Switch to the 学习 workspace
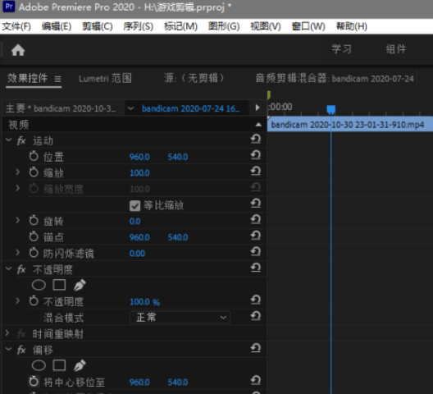This screenshot has width=433, height=394. 342,49
